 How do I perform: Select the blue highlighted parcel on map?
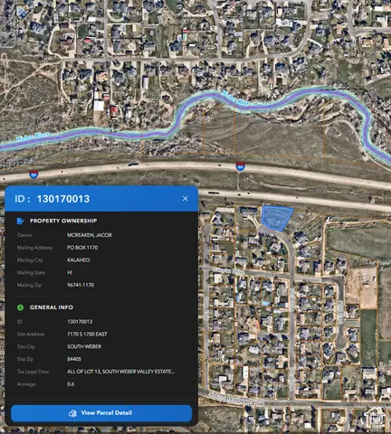[276, 218]
